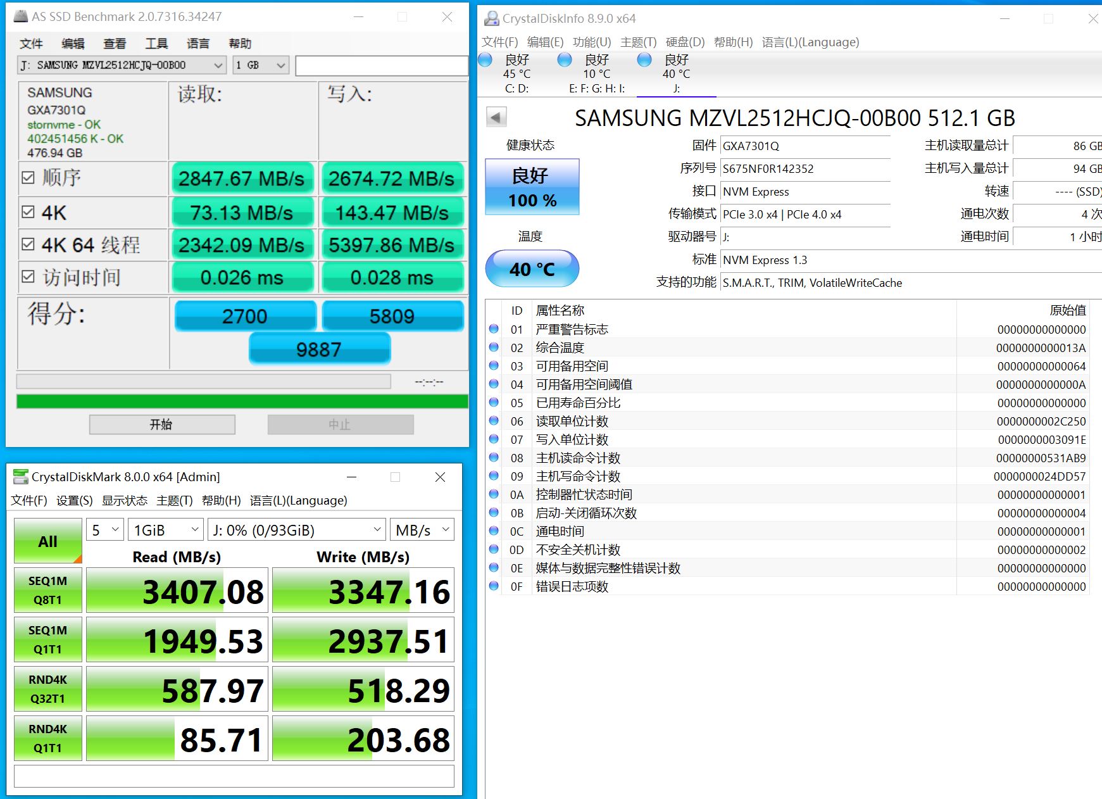Click the empty text field in AS SSD toolbar
Screen dimensions: 1102x799
tap(382, 65)
